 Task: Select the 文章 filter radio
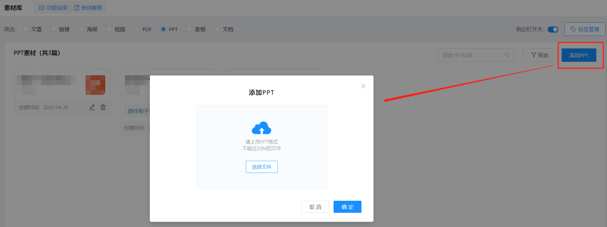[x=25, y=29]
